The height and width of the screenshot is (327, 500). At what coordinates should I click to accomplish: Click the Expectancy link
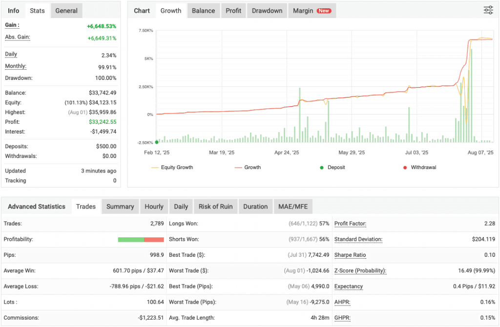[348, 287]
